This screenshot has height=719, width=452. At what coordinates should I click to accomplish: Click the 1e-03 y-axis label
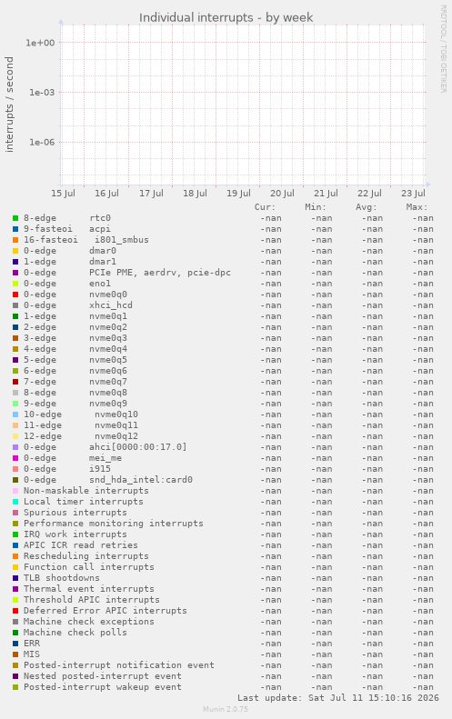41,92
